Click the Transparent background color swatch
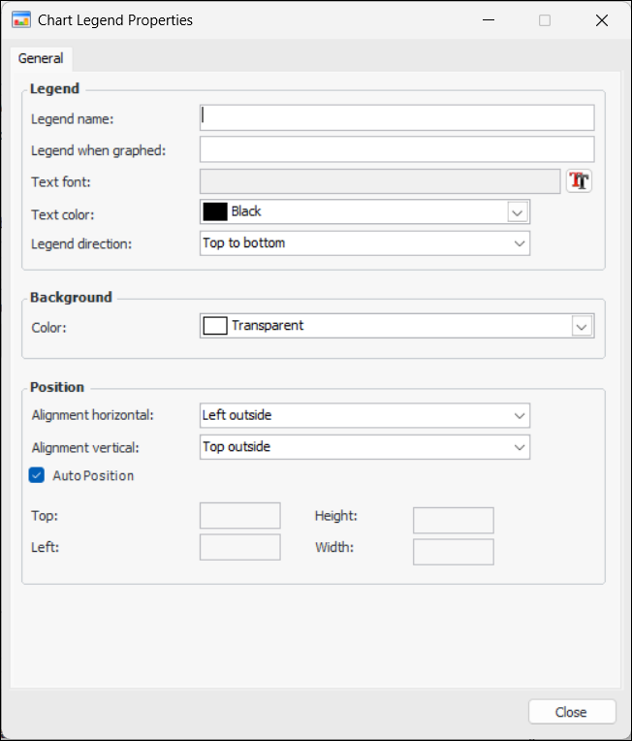The image size is (632, 741). (215, 326)
